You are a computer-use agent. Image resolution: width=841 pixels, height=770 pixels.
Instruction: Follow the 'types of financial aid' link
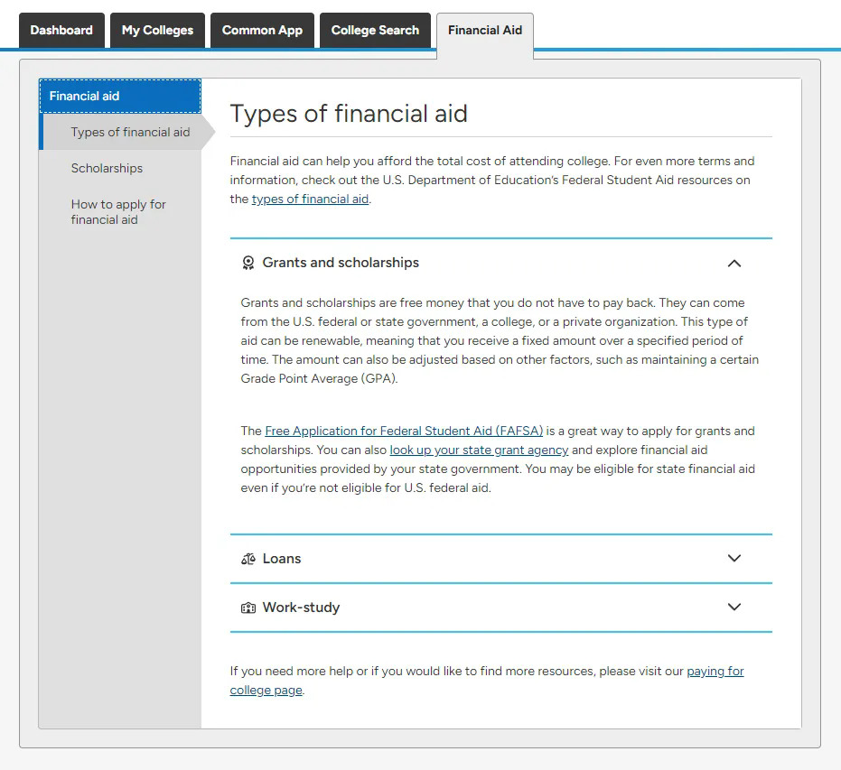310,199
